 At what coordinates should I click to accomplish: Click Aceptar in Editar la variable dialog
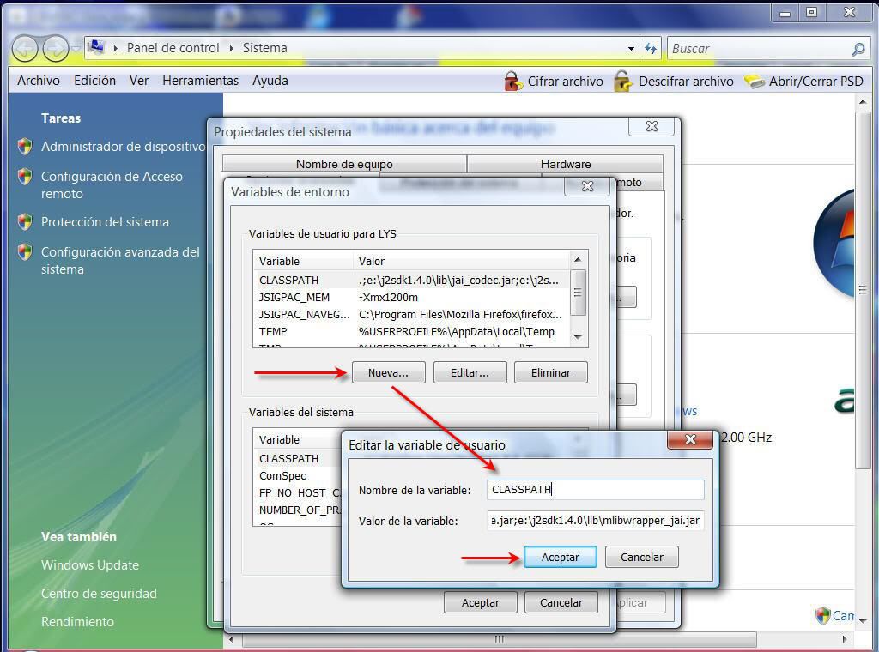[560, 557]
